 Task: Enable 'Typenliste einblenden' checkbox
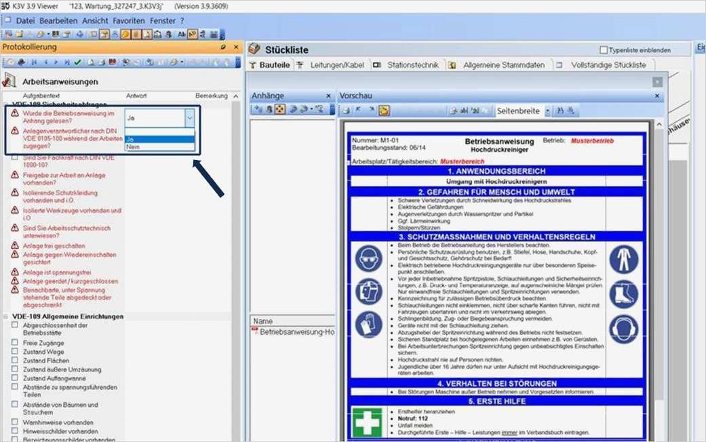click(604, 50)
